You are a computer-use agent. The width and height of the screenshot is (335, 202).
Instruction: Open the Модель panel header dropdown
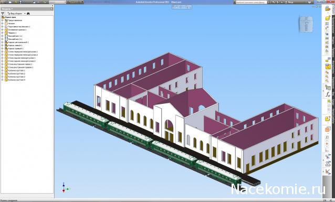7,9
